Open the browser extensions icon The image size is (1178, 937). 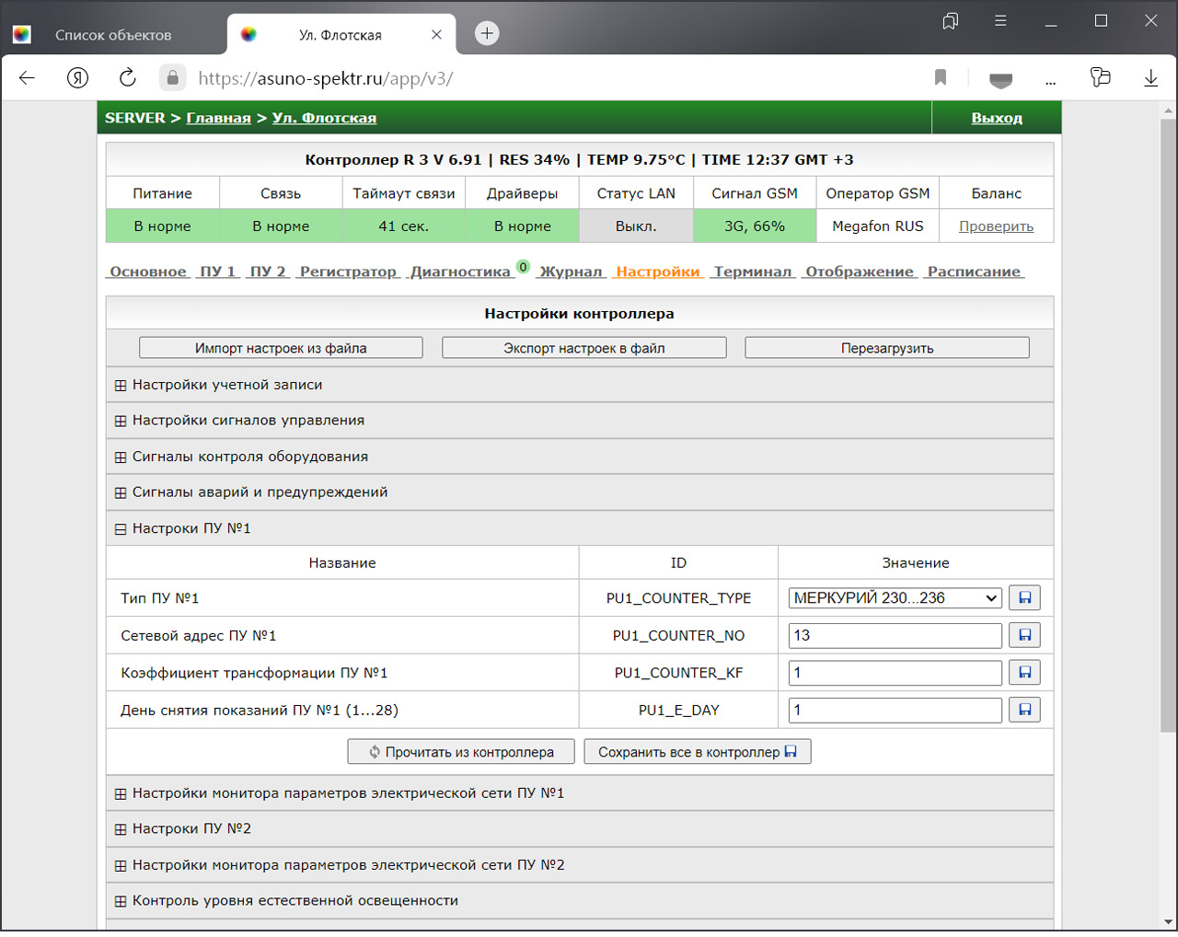(x=1100, y=77)
